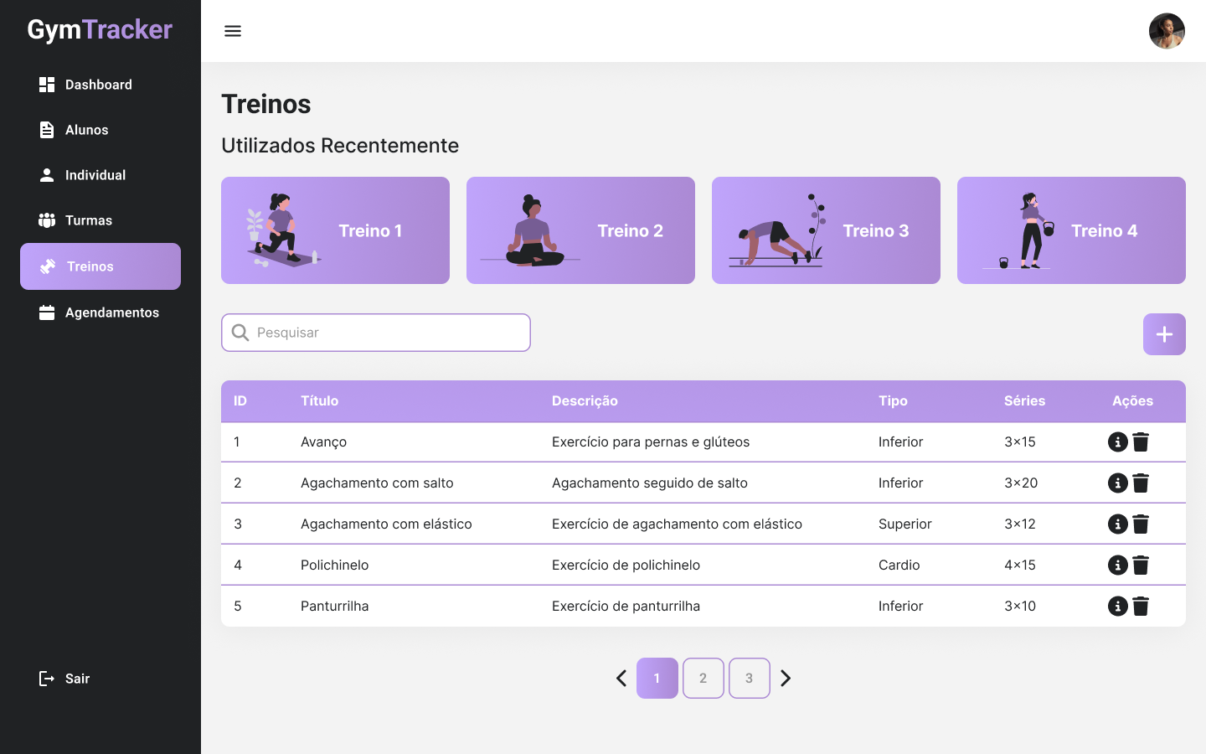The height and width of the screenshot is (754, 1206).
Task: Open Turmas section in sidebar
Action: 88,220
